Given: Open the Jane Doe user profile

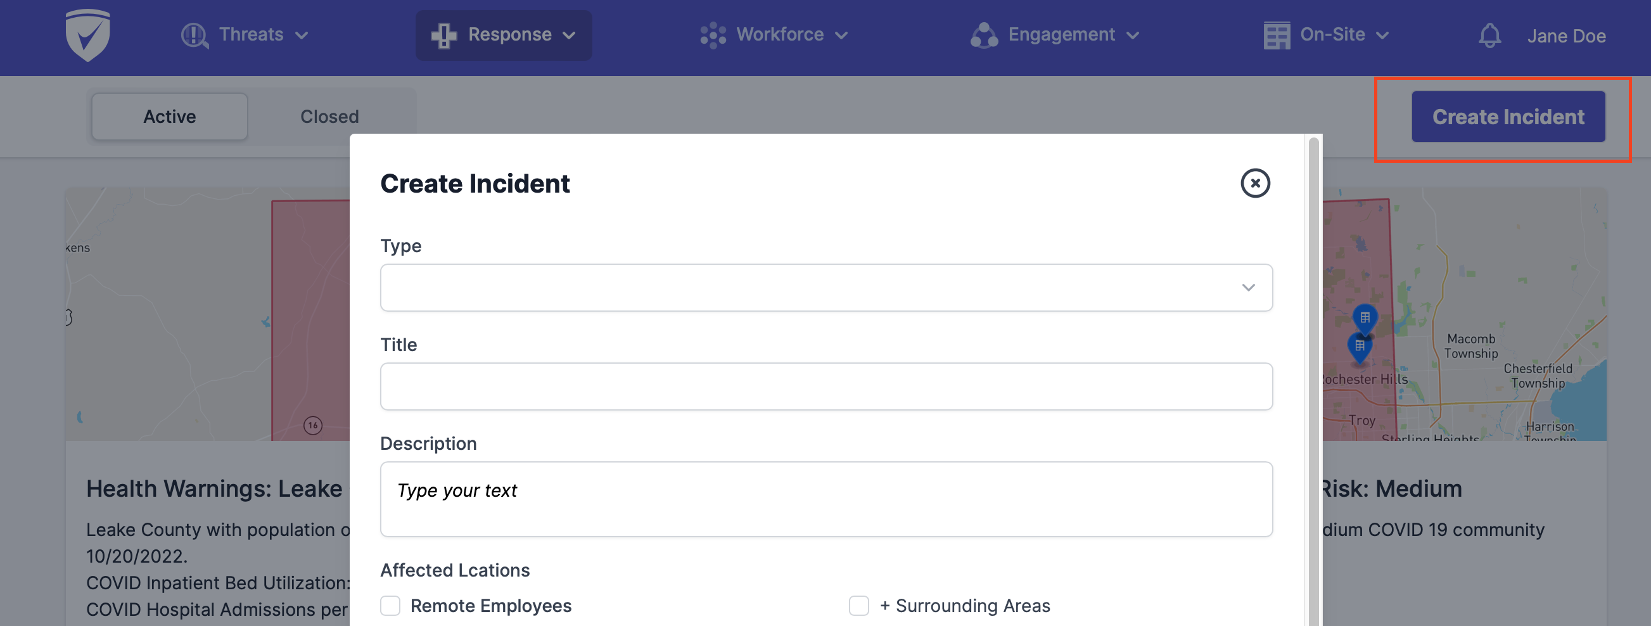Looking at the screenshot, I should 1565,36.
